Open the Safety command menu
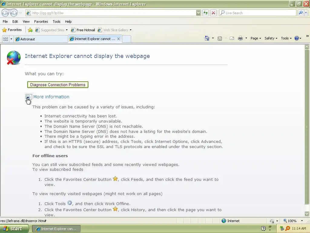This screenshot has height=233, width=310. pos(271,38)
